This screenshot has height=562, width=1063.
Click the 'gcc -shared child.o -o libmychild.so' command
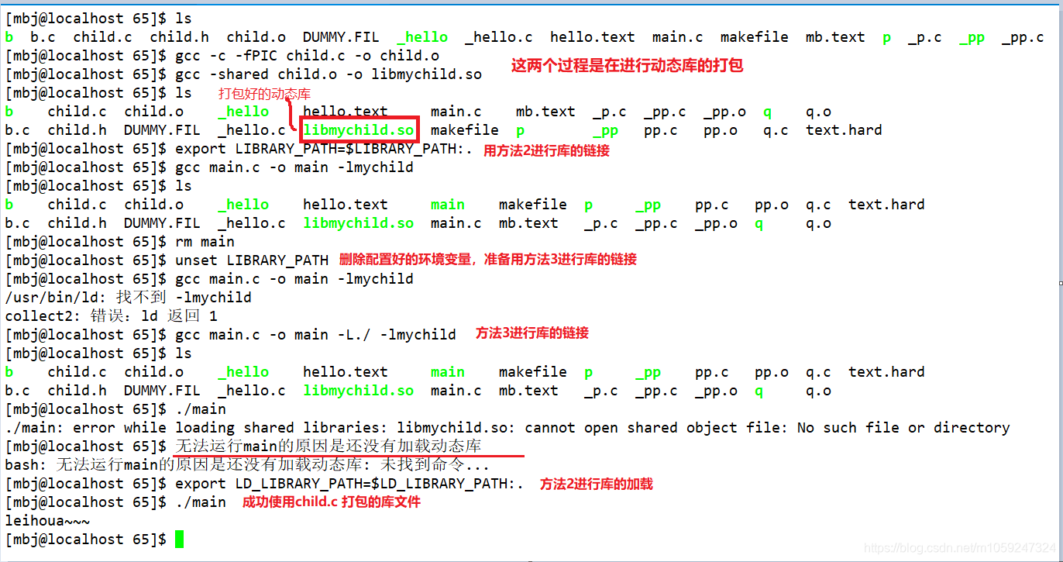click(329, 74)
